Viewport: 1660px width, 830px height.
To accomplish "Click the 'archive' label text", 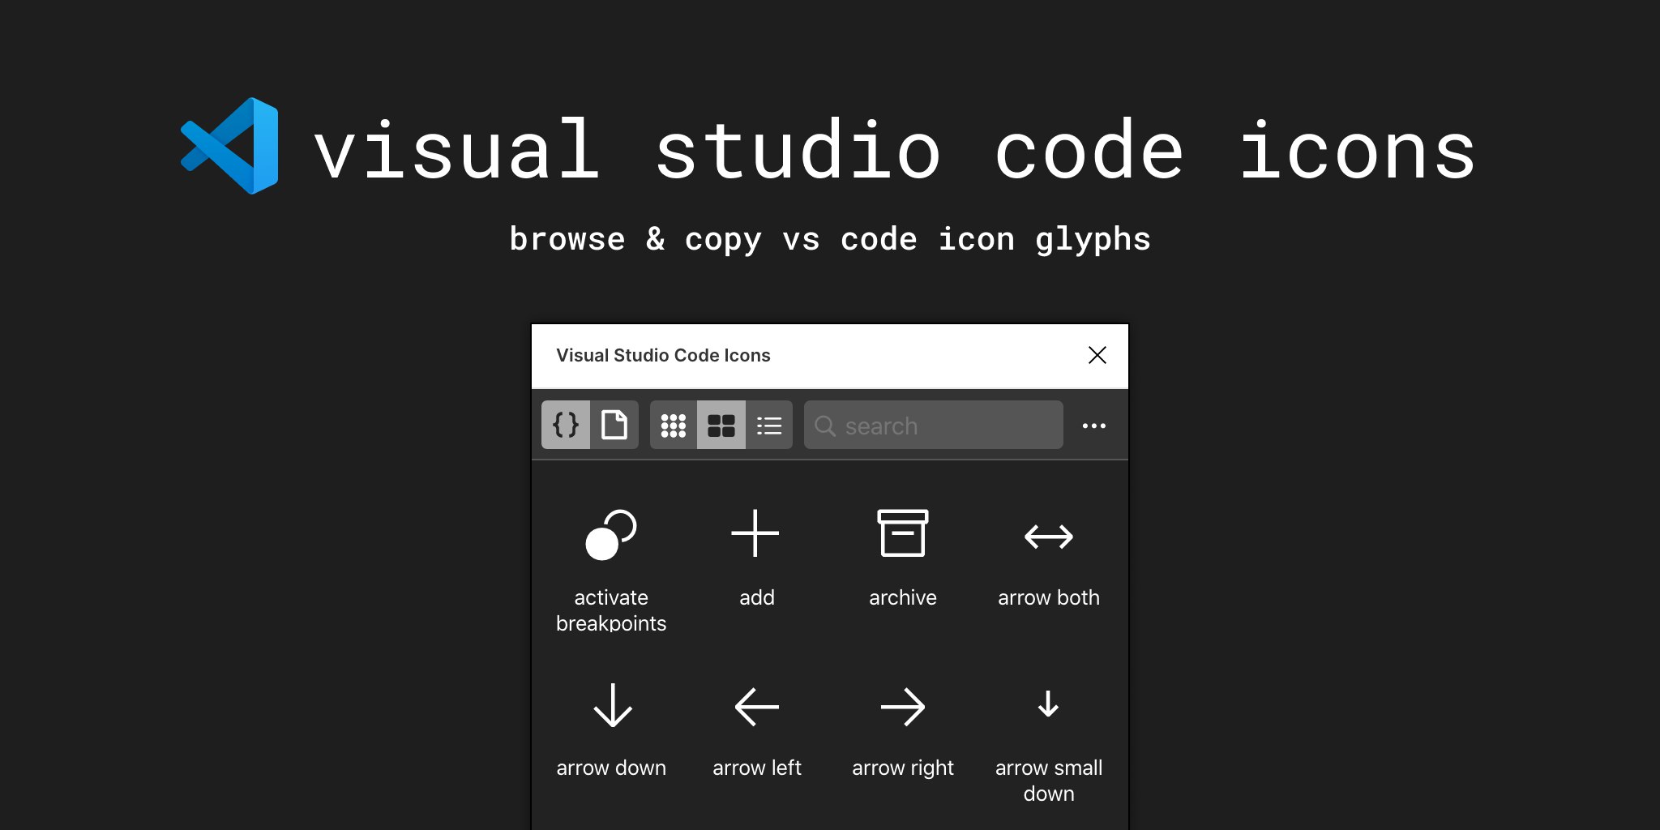I will coord(903,597).
